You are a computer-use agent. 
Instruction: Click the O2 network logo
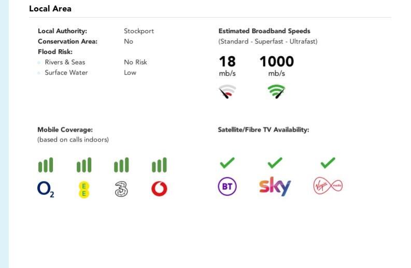46,189
